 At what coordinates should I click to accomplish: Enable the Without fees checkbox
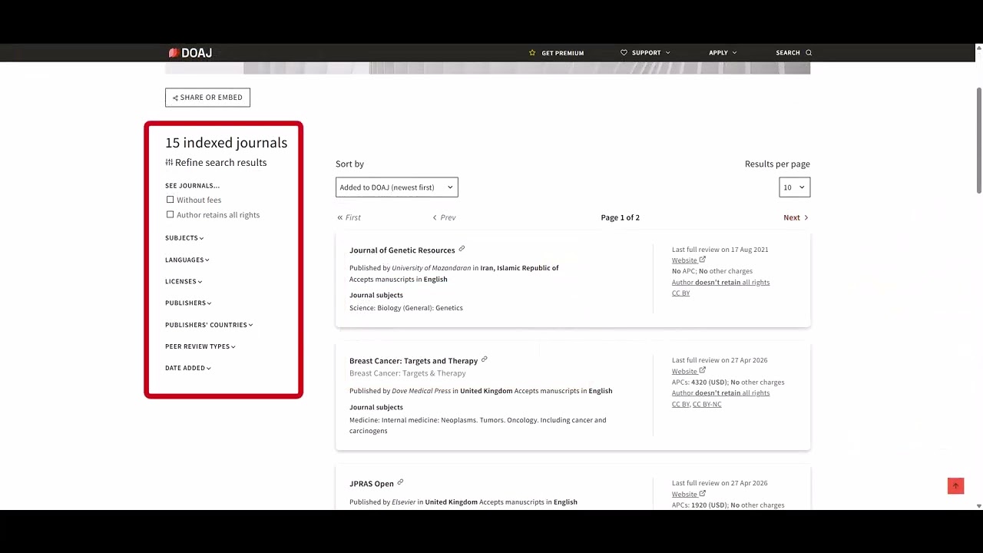point(170,200)
